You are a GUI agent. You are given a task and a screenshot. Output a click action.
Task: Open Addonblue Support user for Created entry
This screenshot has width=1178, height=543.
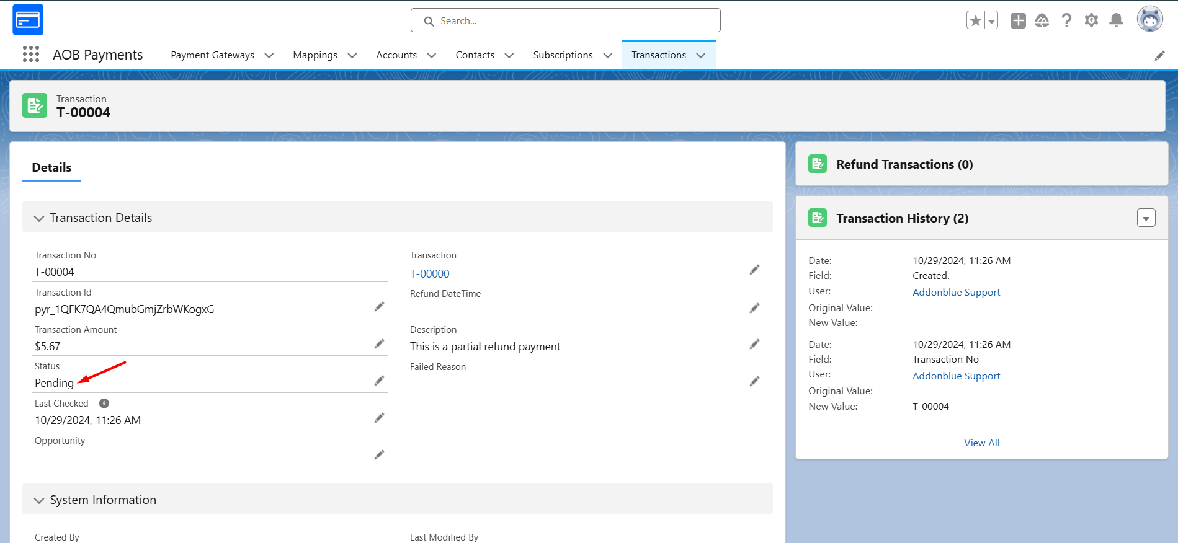pyautogui.click(x=956, y=293)
